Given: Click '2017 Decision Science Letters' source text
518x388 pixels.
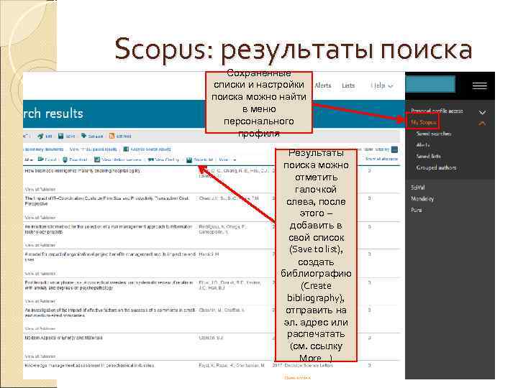Looking at the screenshot, I should [303, 366].
